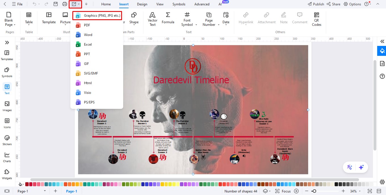Click the AI sparkle assistant button
386x195 pixels.
point(361,167)
